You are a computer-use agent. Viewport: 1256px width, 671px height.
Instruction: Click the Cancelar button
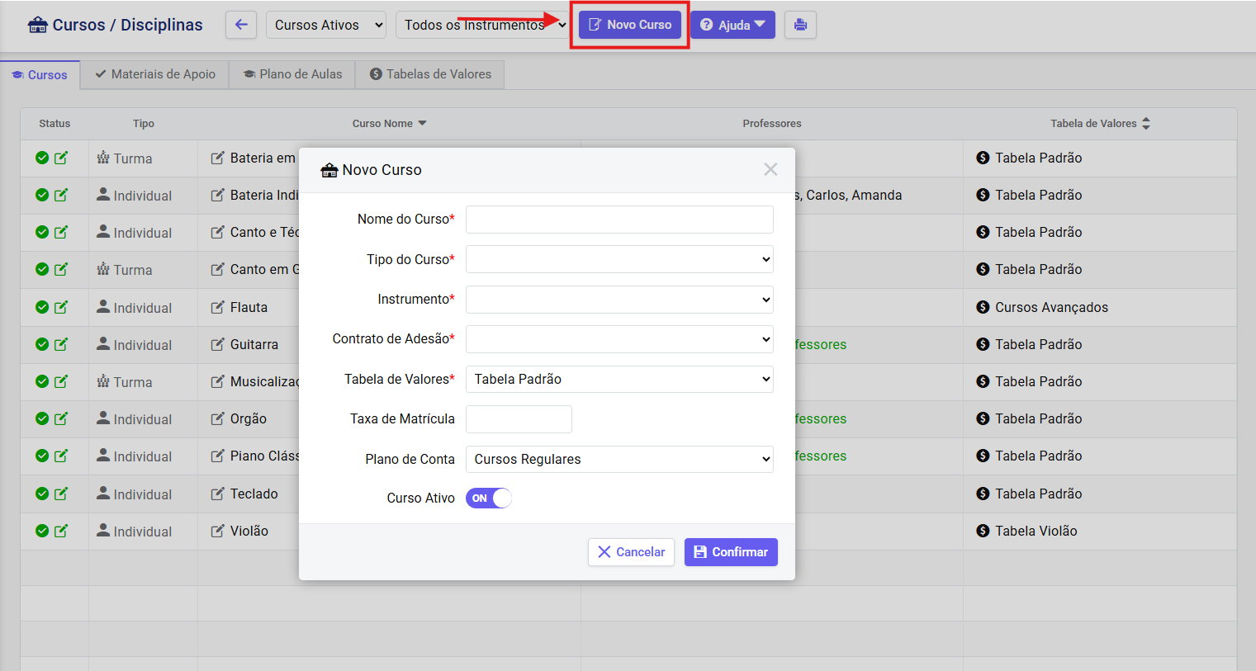(631, 552)
